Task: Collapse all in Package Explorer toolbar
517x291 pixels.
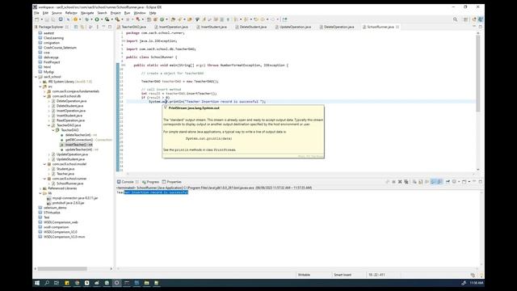Action: pos(76,27)
